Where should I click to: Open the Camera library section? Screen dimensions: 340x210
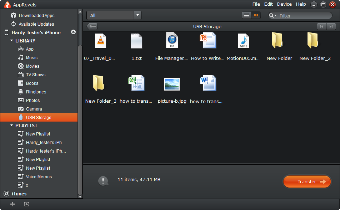coord(34,109)
